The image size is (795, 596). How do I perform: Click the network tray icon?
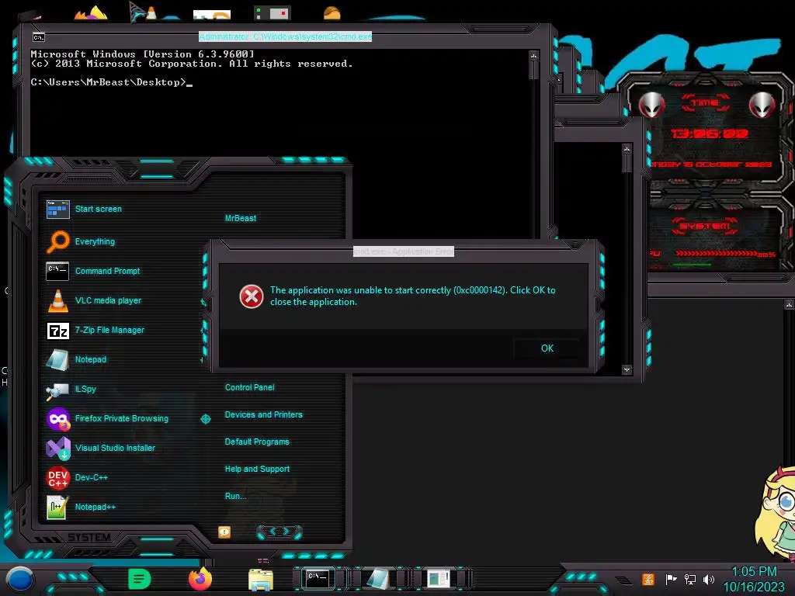(689, 579)
